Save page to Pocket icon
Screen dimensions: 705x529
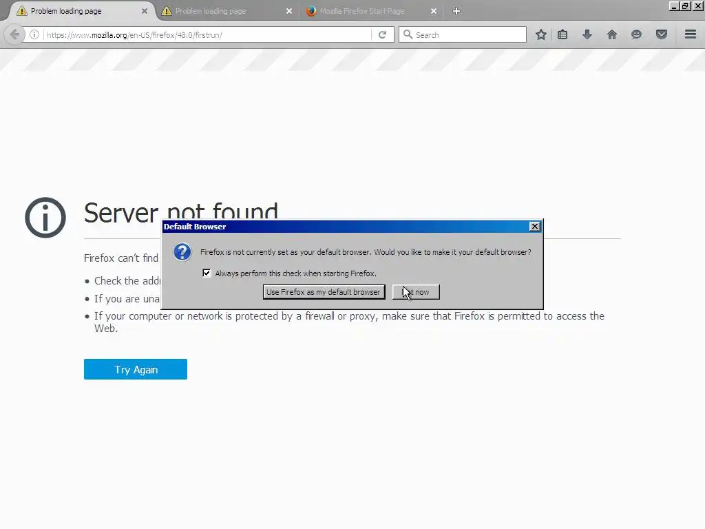(661, 34)
